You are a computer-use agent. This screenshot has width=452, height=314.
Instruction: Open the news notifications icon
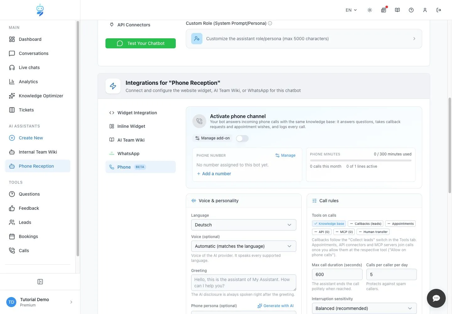coord(384,10)
